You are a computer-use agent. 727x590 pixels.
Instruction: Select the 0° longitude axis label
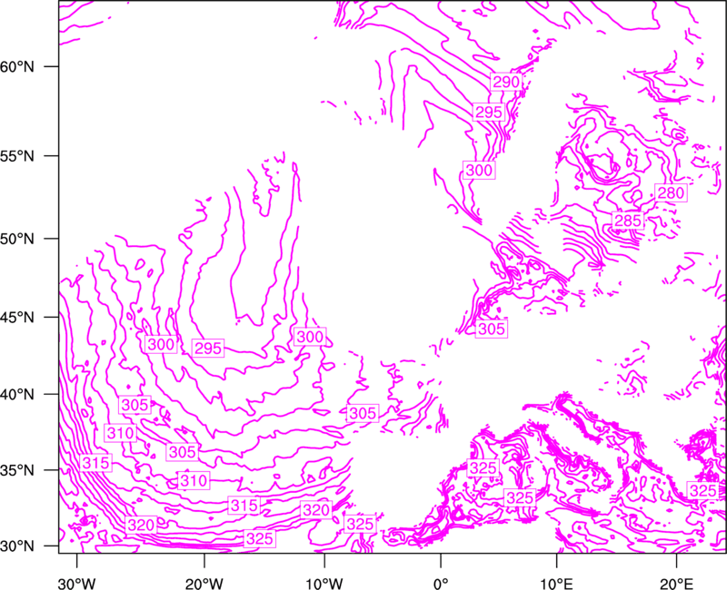point(441,584)
